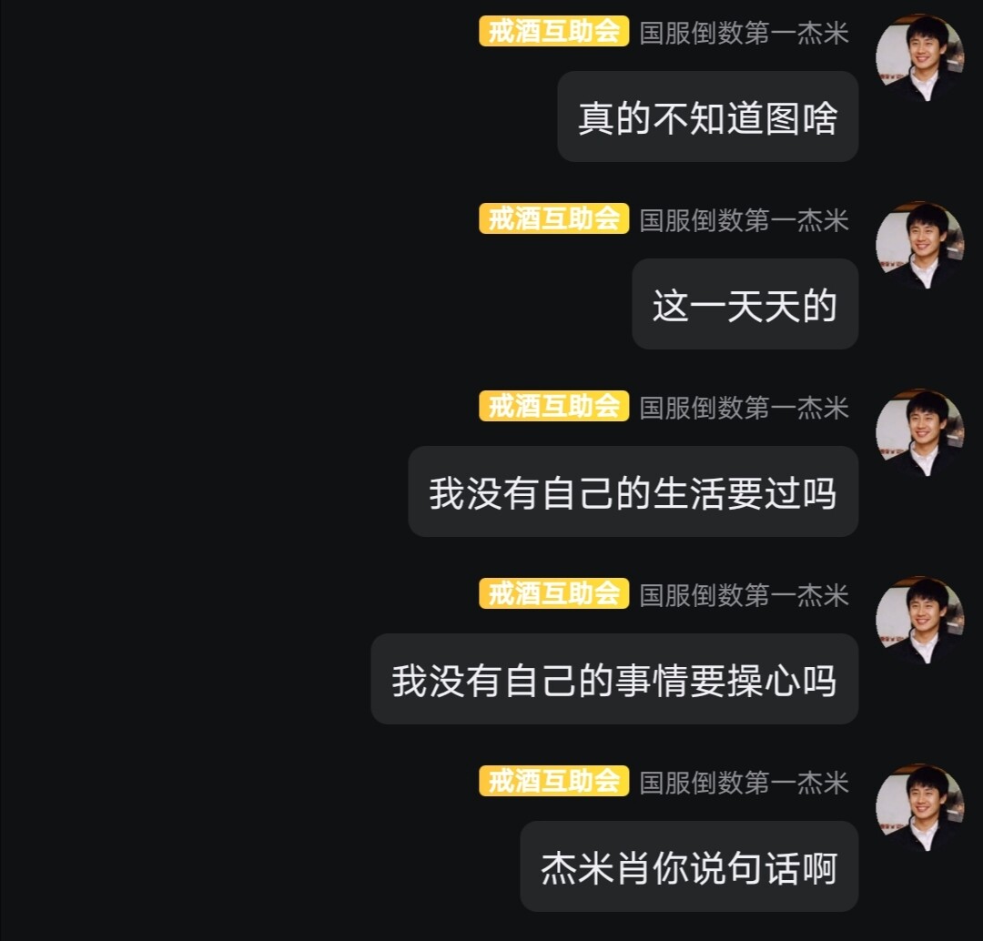Click the first 戒酒互助会 group badge

(553, 31)
